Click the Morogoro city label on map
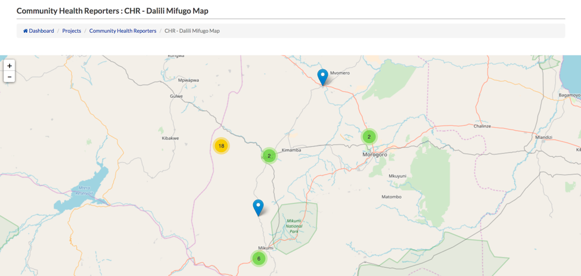 click(x=375, y=155)
